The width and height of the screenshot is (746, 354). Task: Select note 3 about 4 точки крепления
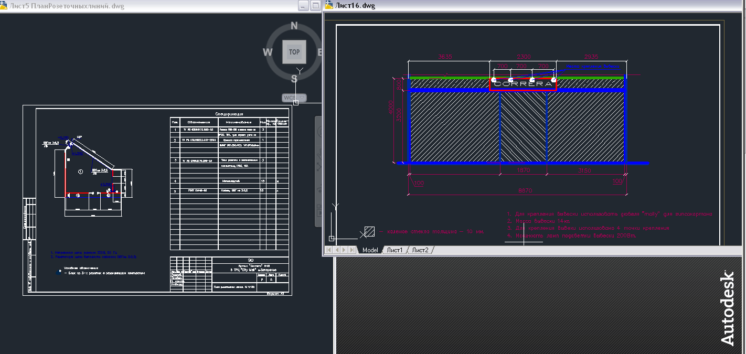(x=588, y=229)
